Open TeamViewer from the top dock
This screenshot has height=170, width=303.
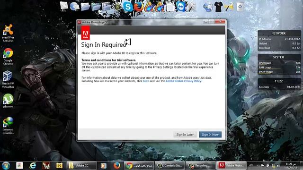coord(181,7)
